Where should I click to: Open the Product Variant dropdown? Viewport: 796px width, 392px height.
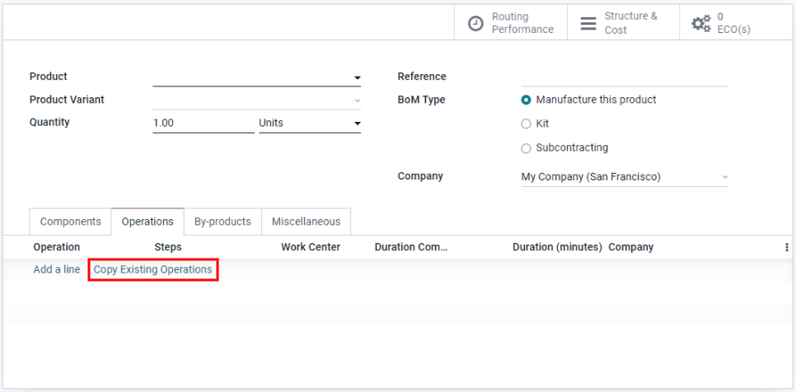pos(357,100)
